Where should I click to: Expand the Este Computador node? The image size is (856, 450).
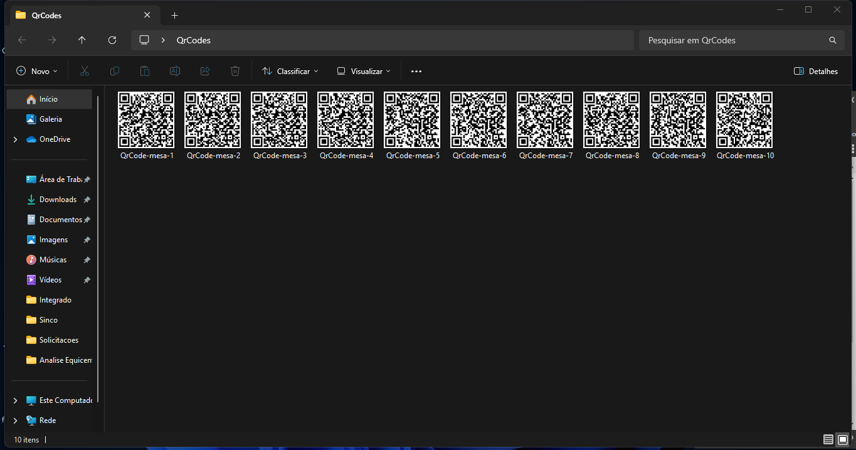(x=15, y=400)
